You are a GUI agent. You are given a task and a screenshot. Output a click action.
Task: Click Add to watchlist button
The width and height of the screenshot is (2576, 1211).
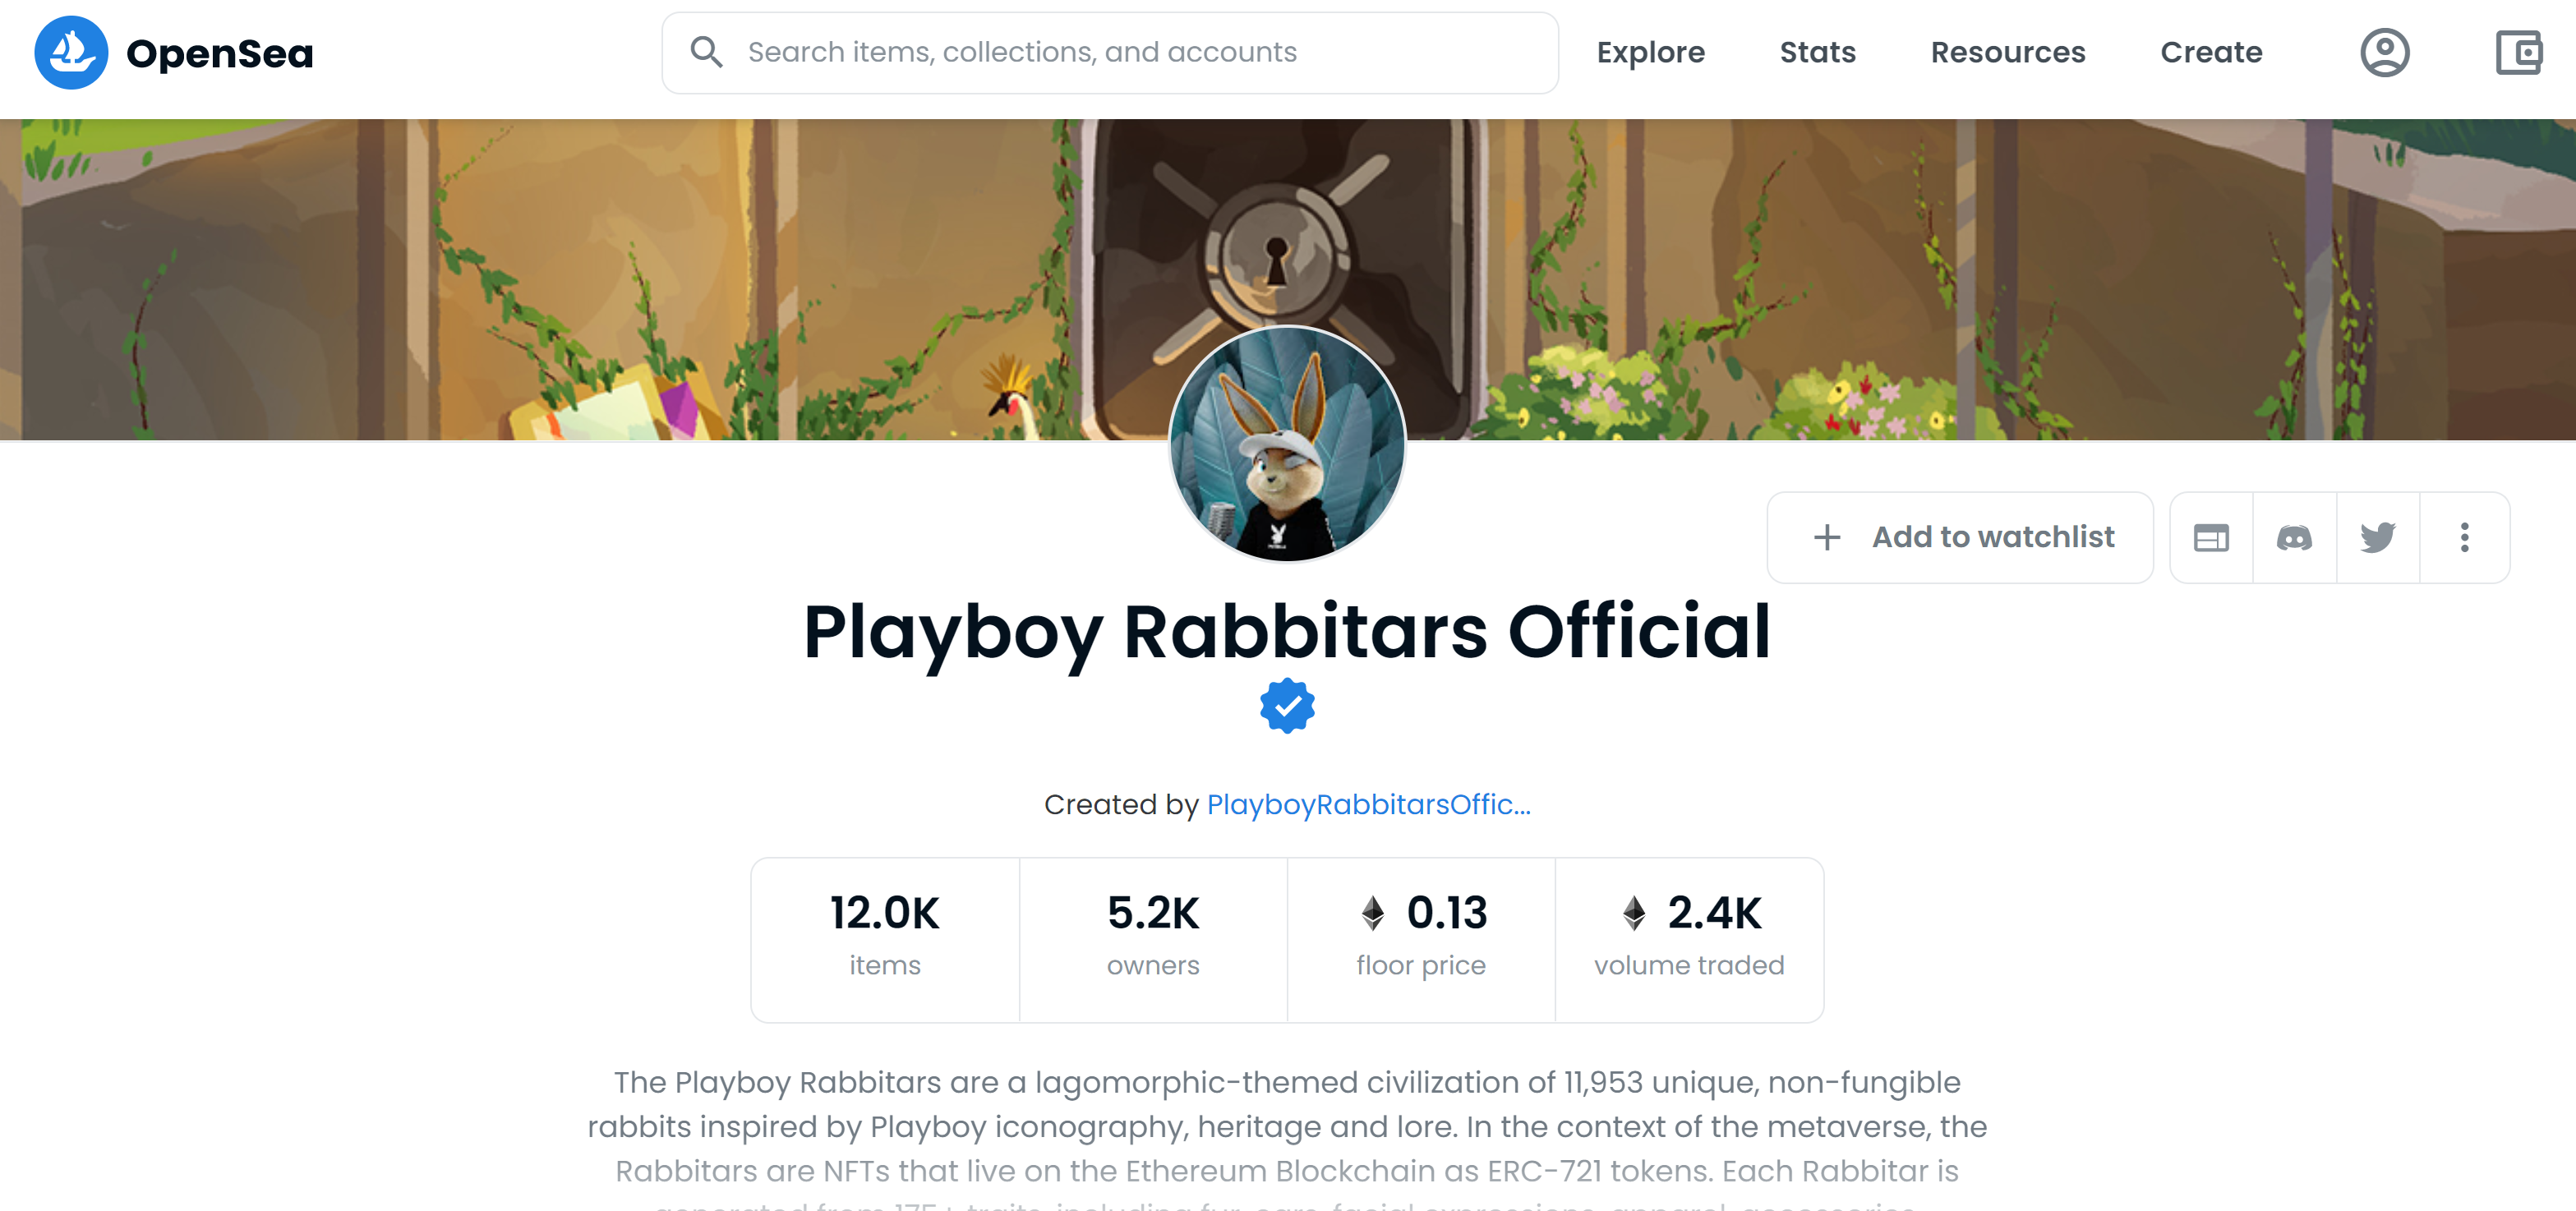click(1960, 538)
